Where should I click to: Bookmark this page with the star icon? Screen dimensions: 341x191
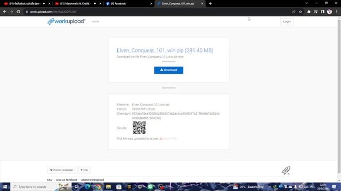click(x=301, y=12)
